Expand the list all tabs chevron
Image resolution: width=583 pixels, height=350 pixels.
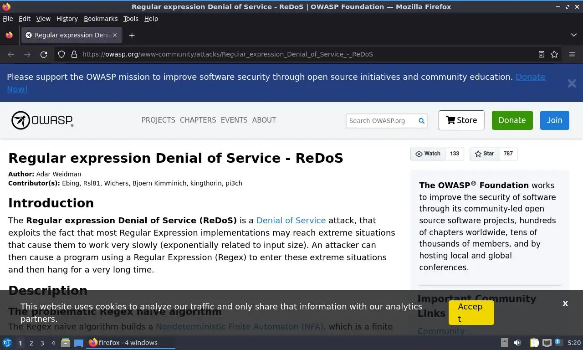(x=573, y=35)
